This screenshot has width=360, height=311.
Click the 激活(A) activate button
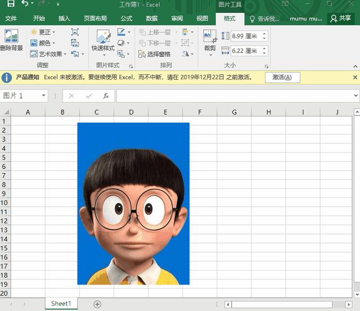pyautogui.click(x=282, y=78)
